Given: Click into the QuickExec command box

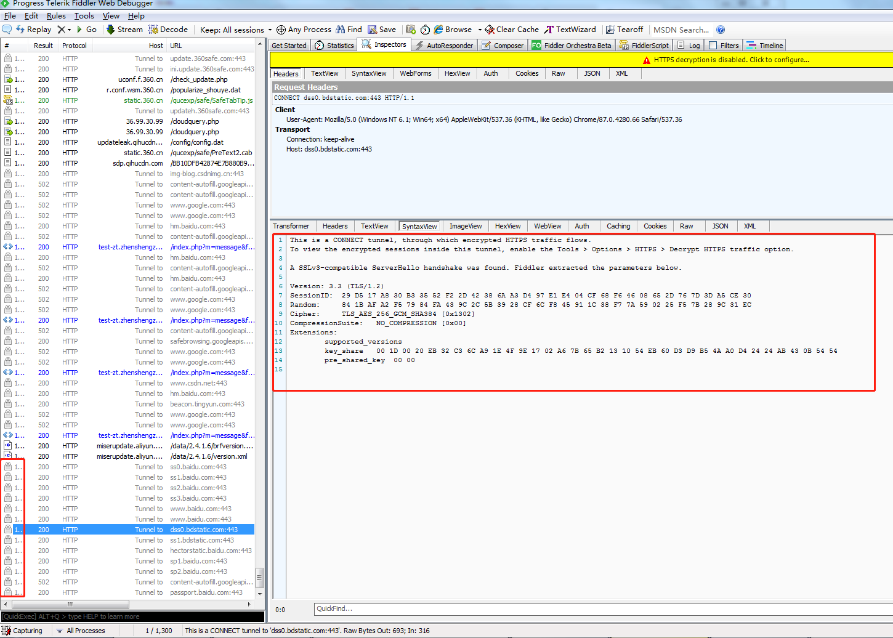Looking at the screenshot, I should (132, 616).
